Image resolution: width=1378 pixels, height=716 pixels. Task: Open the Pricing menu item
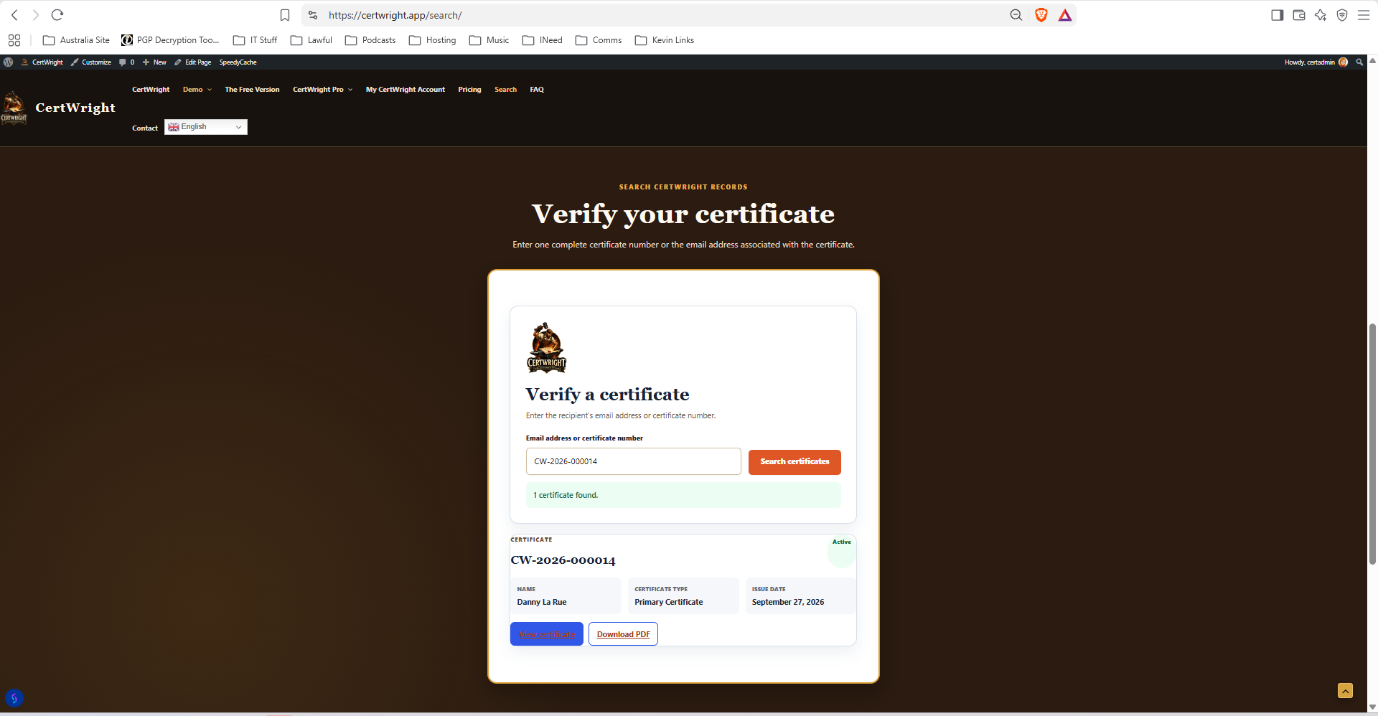click(x=469, y=90)
